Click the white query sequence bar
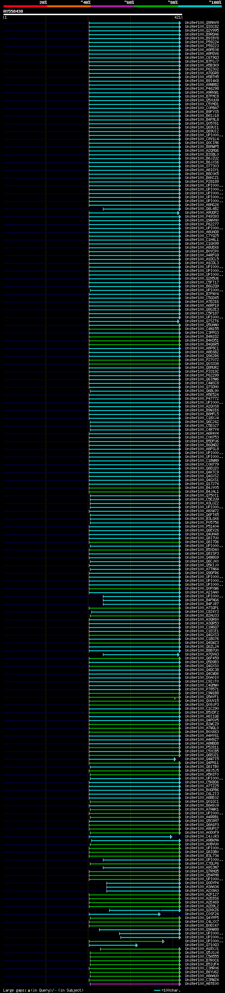This screenshot has width=225, height=993. (x=93, y=15)
